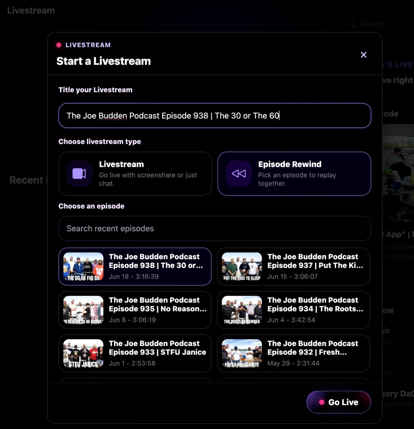Click The 30 or The 60 thumbnail
The image size is (414, 429).
pos(84,267)
